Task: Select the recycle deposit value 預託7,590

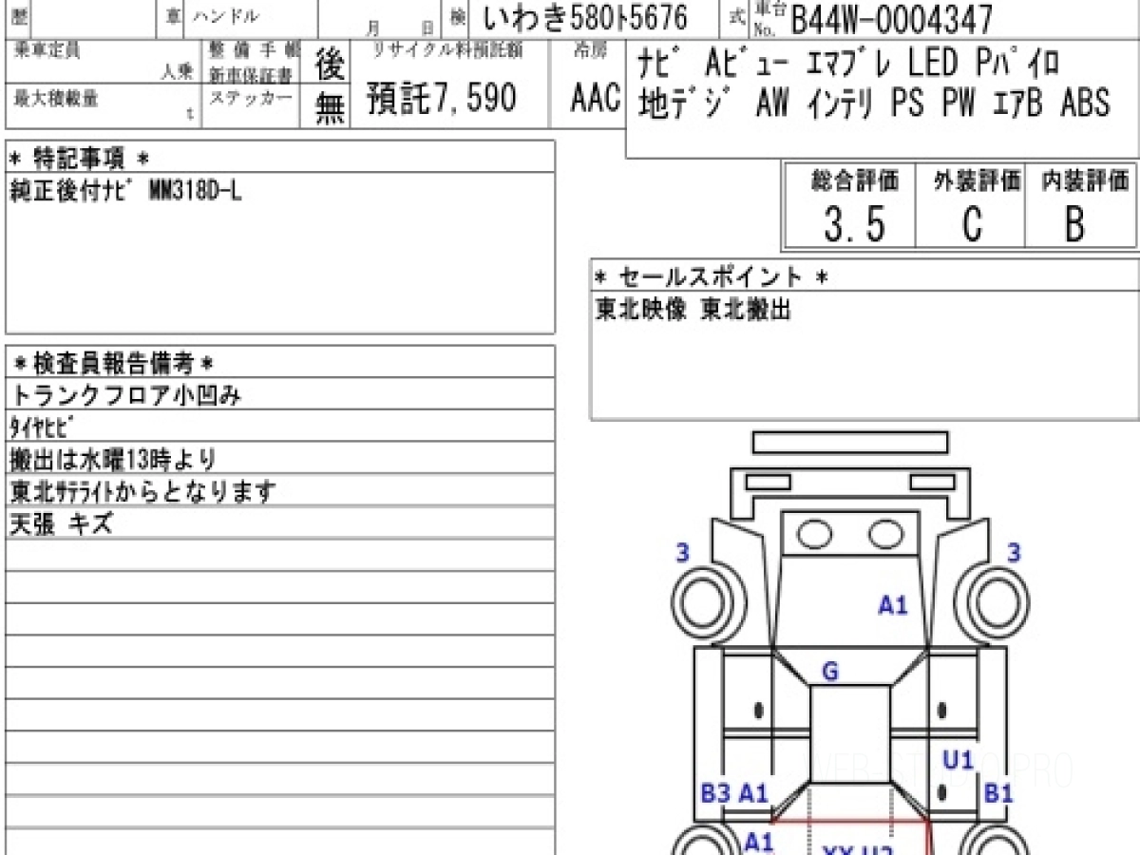Action: (442, 99)
